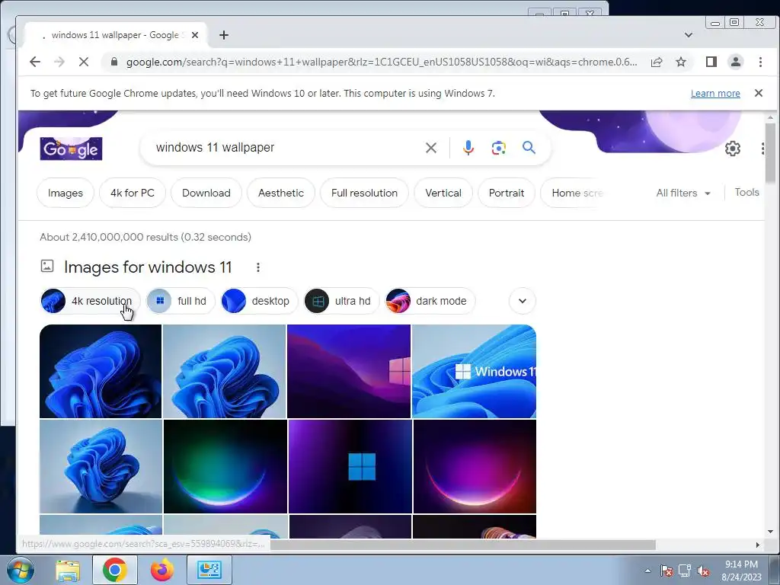The image size is (780, 585).
Task: Select the Vertical filter chip
Action: tap(443, 193)
